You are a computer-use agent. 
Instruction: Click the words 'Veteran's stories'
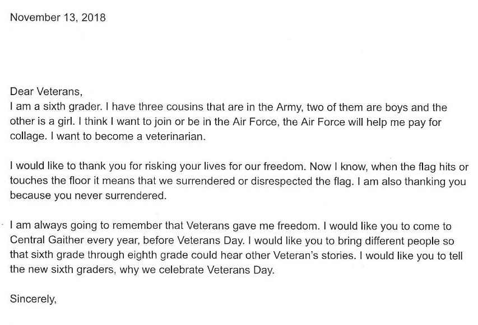[314, 255]
